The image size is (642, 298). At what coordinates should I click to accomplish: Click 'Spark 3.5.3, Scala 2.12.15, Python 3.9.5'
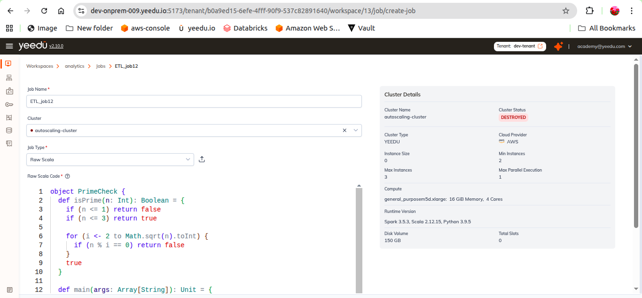click(428, 221)
